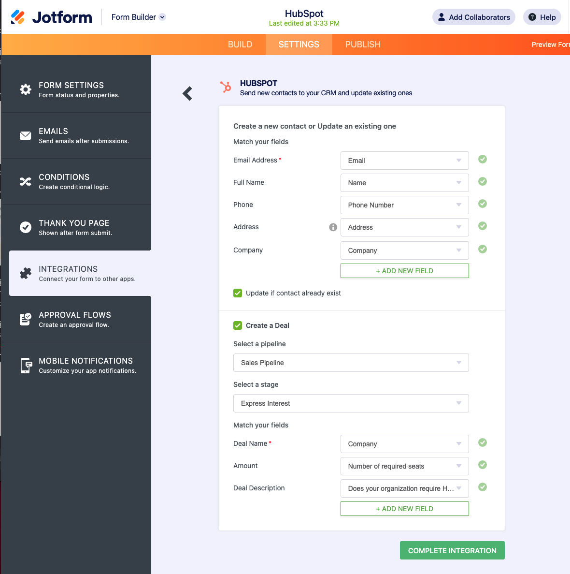Open the Amount field dropdown

[405, 466]
